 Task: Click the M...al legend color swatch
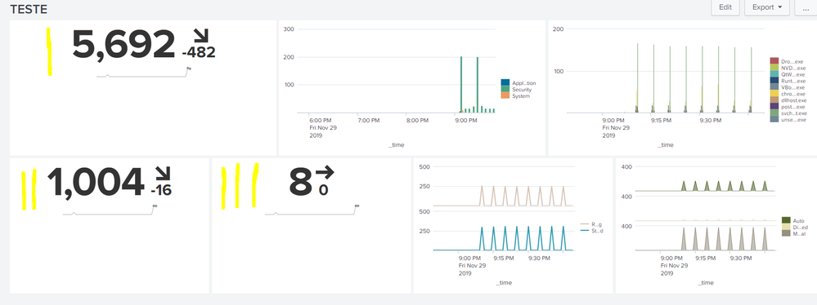coord(786,233)
